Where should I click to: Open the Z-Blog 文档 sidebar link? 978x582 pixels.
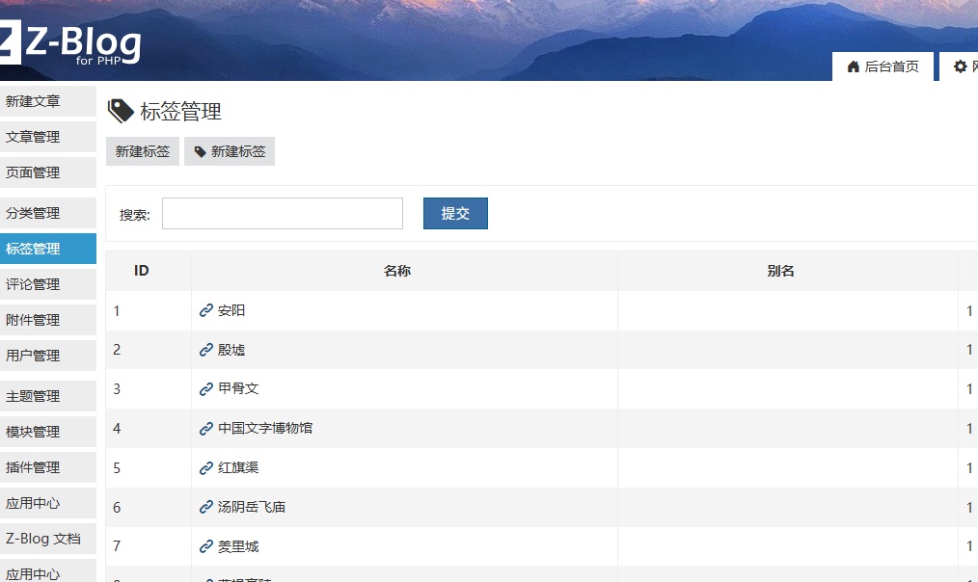tap(48, 539)
